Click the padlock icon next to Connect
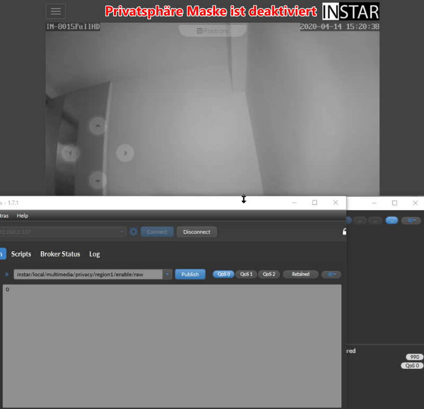The height and width of the screenshot is (409, 424). pos(343,232)
